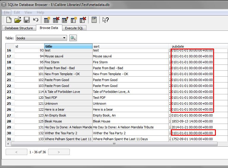228x168 pixels.
Task: Sort by the id column header
Action: point(29,46)
